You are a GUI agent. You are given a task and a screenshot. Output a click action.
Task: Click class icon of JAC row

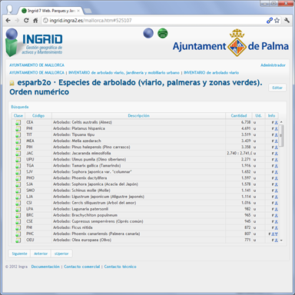[18, 154]
